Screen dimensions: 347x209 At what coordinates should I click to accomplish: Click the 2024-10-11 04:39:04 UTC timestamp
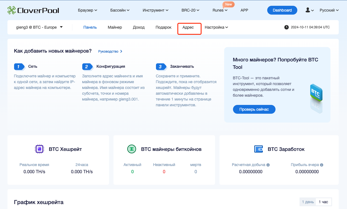tap(310, 27)
